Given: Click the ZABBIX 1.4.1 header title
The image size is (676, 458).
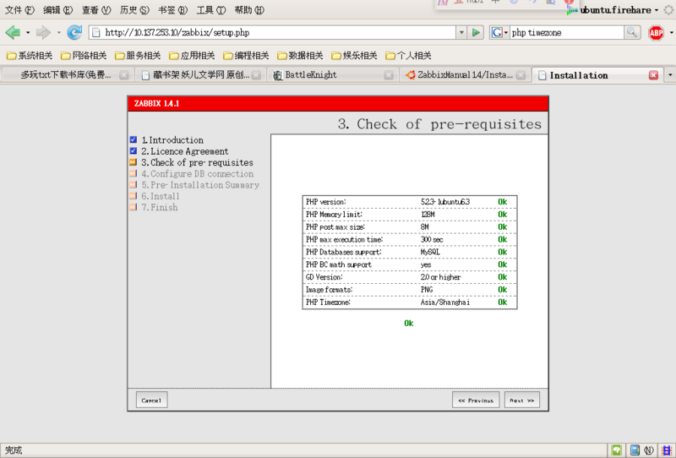Looking at the screenshot, I should point(156,103).
